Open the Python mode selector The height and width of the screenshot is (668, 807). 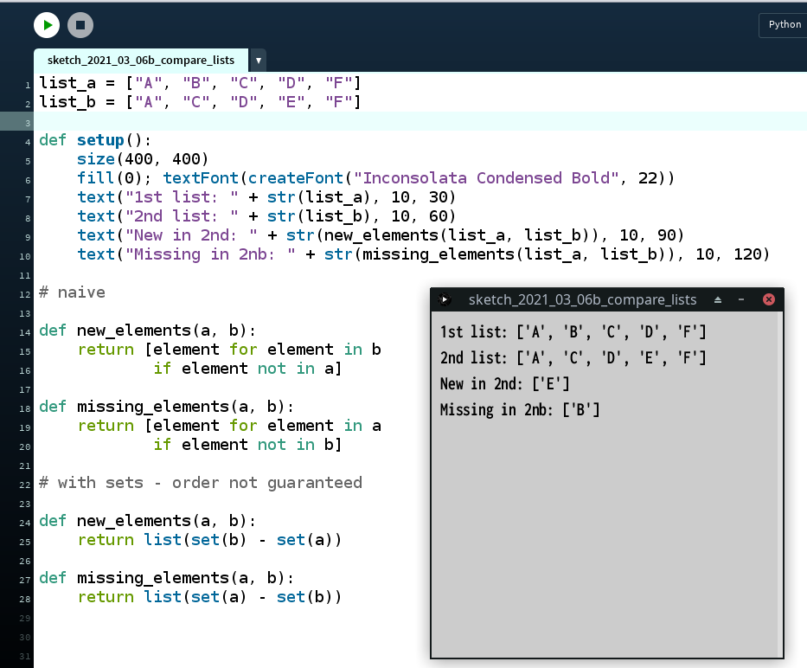coord(784,24)
